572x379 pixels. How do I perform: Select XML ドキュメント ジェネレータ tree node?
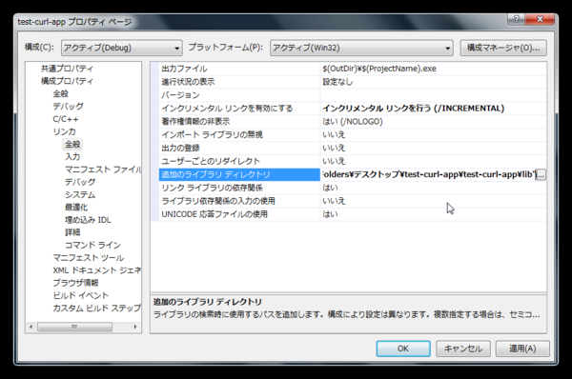pos(96,270)
